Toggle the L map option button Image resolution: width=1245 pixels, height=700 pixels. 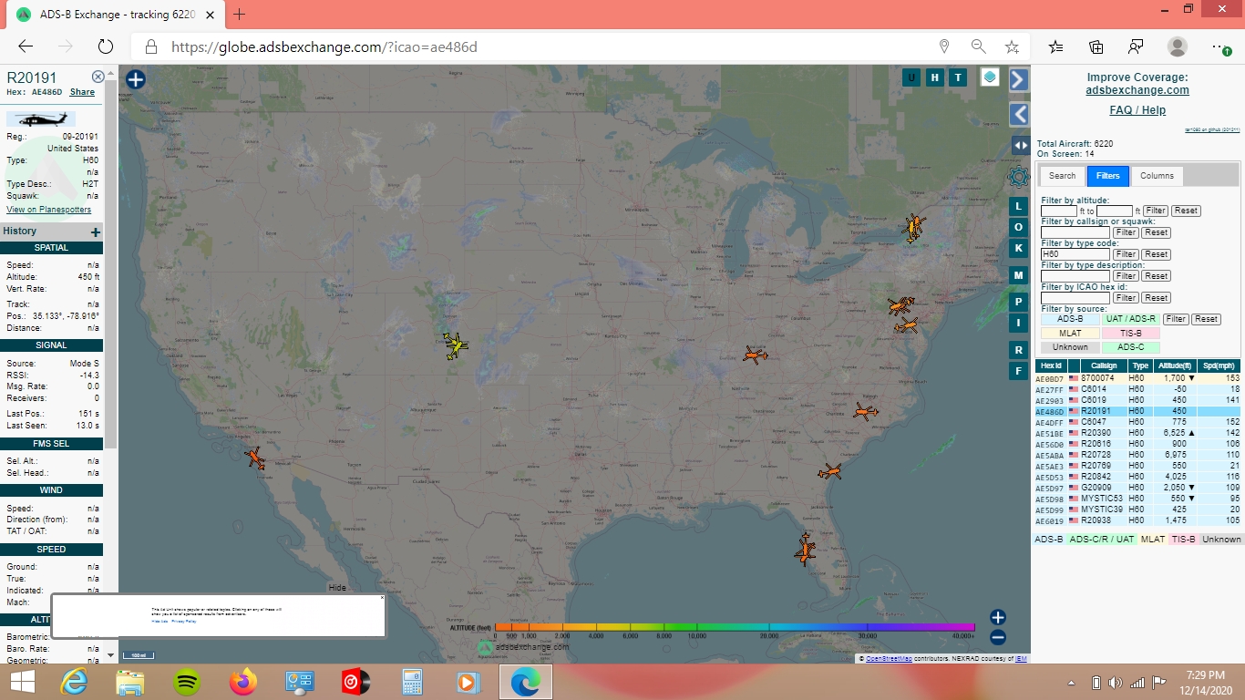pos(1019,207)
